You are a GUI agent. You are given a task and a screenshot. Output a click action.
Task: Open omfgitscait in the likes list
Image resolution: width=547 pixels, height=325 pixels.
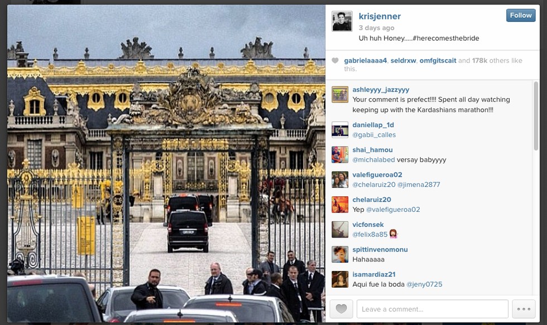[x=438, y=61]
